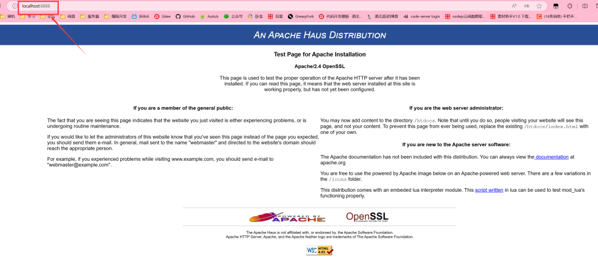Click 'If you are the web server administrator:' heading
Viewport: 598px width, 261px height.
pyautogui.click(x=456, y=108)
